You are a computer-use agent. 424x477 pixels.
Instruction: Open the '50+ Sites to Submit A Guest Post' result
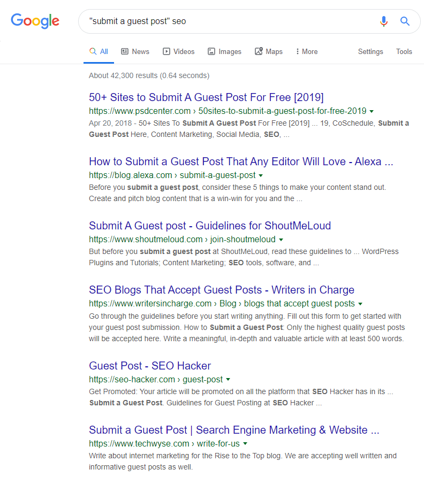click(x=207, y=97)
